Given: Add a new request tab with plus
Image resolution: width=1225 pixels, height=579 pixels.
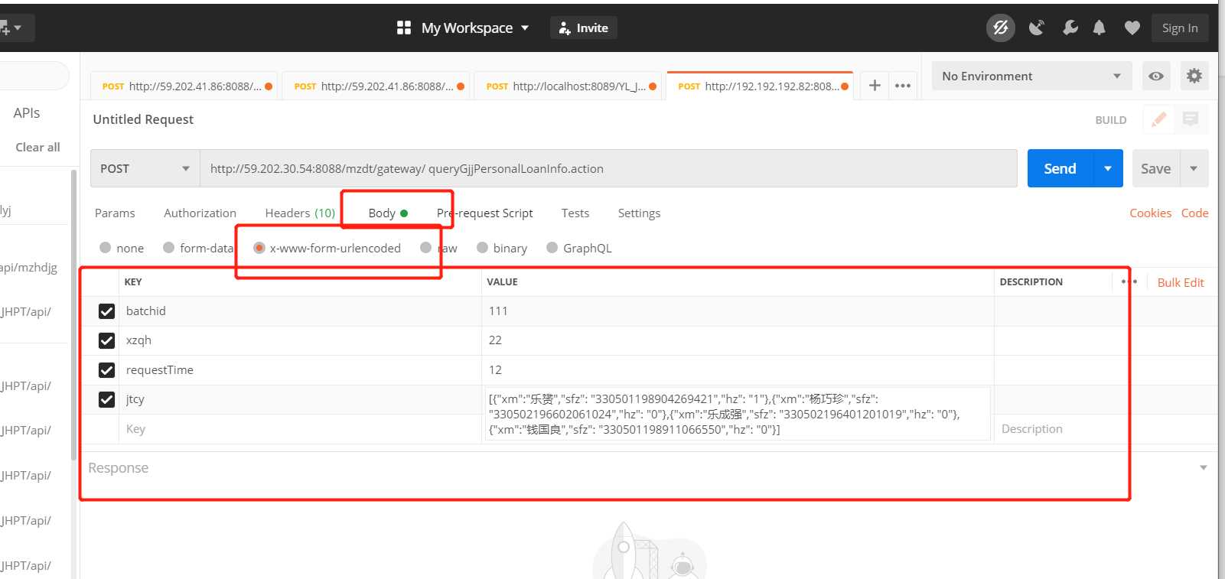Looking at the screenshot, I should [875, 86].
